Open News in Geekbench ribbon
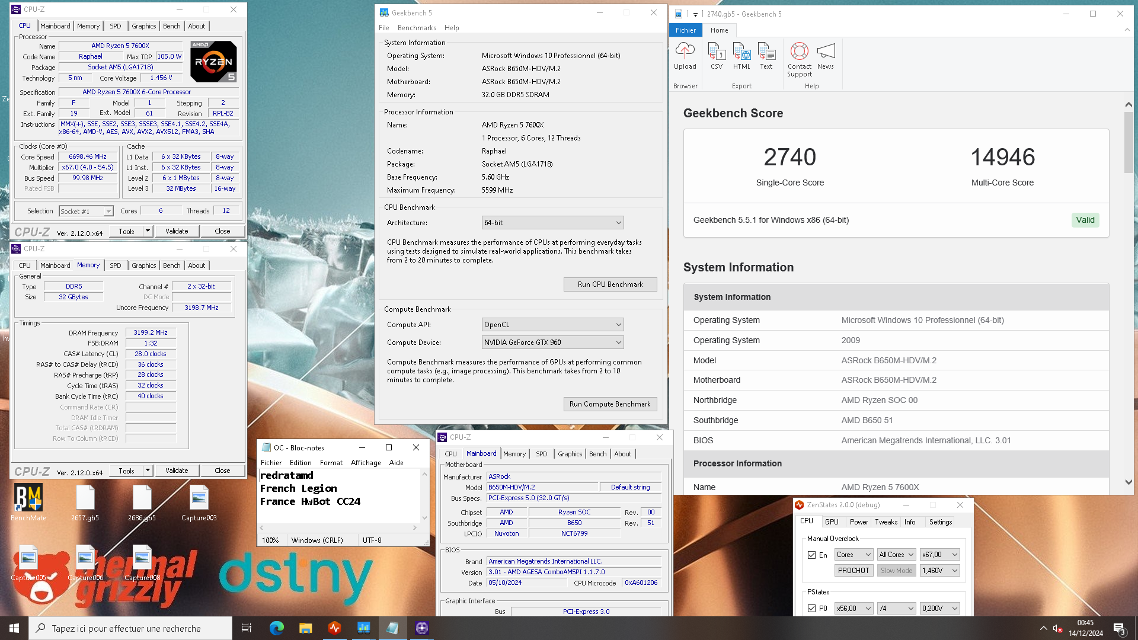Screen dimensions: 1138x640 [x=826, y=56]
